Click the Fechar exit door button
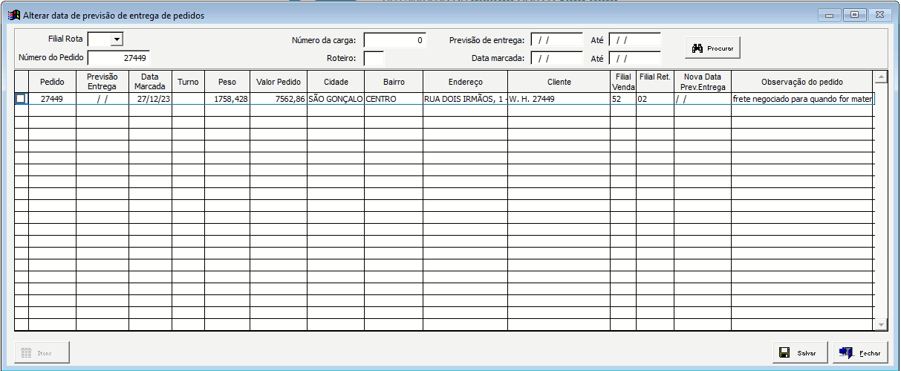Image resolution: width=901 pixels, height=371 pixels. point(860,353)
